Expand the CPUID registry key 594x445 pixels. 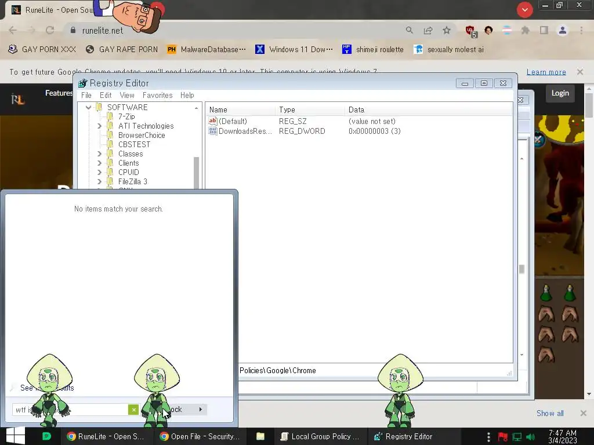pos(99,172)
